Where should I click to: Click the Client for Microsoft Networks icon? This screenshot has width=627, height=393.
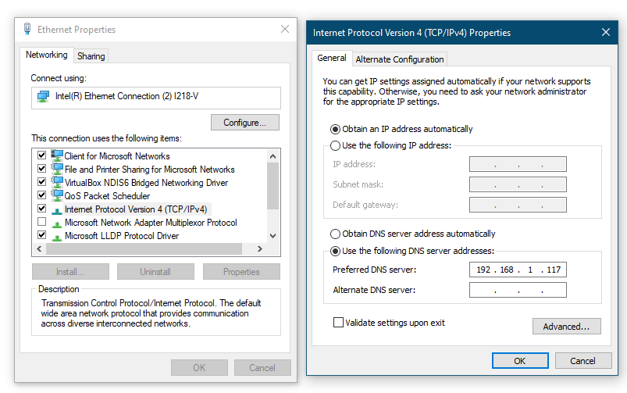click(x=57, y=155)
